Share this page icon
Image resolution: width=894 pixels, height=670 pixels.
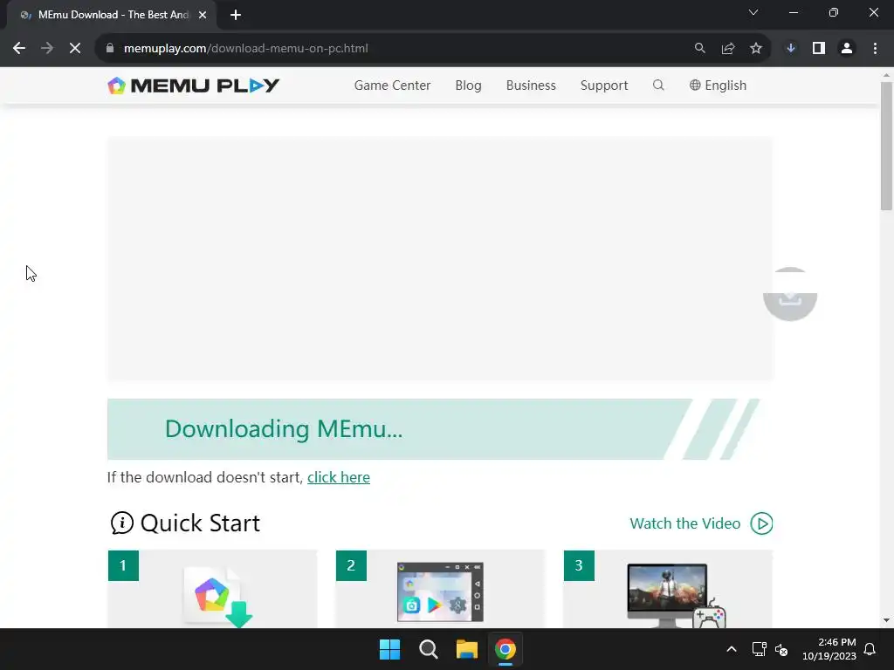click(x=728, y=49)
